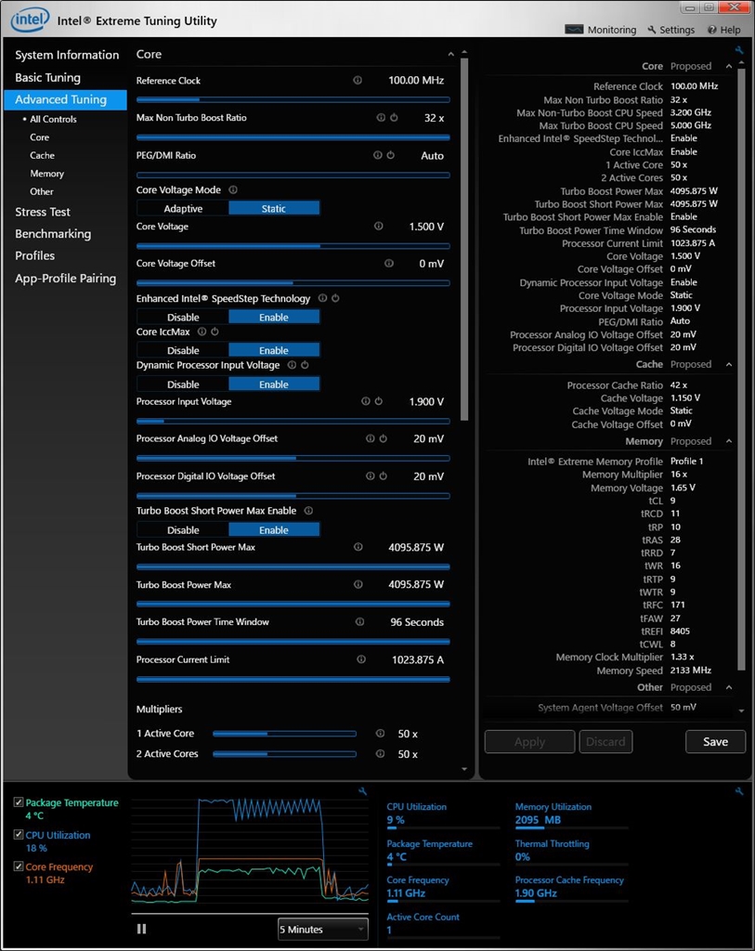Select All Controls under Advanced Tuning
755x951 pixels.
(x=53, y=119)
